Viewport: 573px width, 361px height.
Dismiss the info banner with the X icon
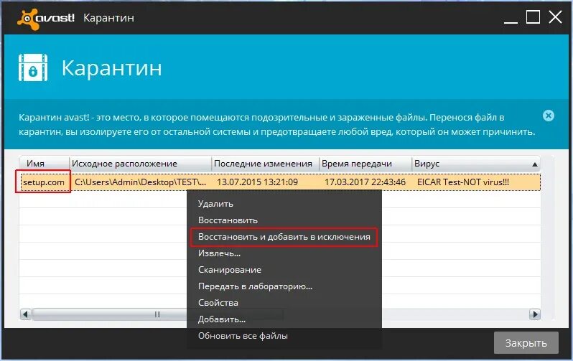pyautogui.click(x=548, y=116)
